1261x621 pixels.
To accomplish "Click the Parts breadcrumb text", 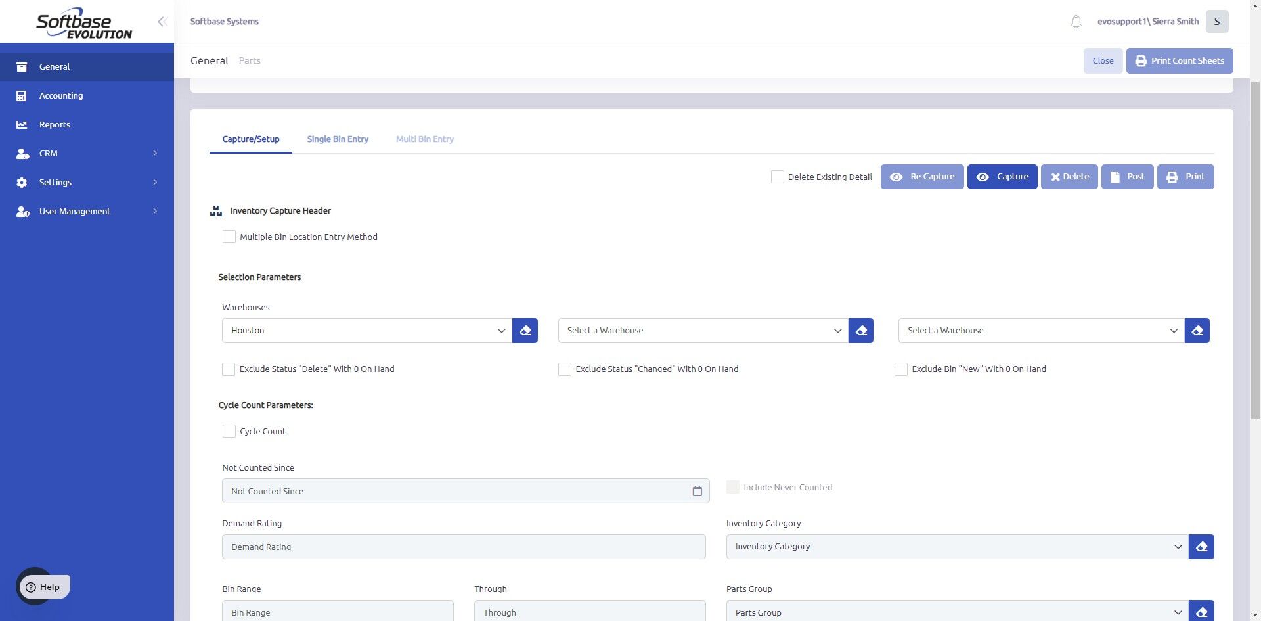I will (250, 61).
